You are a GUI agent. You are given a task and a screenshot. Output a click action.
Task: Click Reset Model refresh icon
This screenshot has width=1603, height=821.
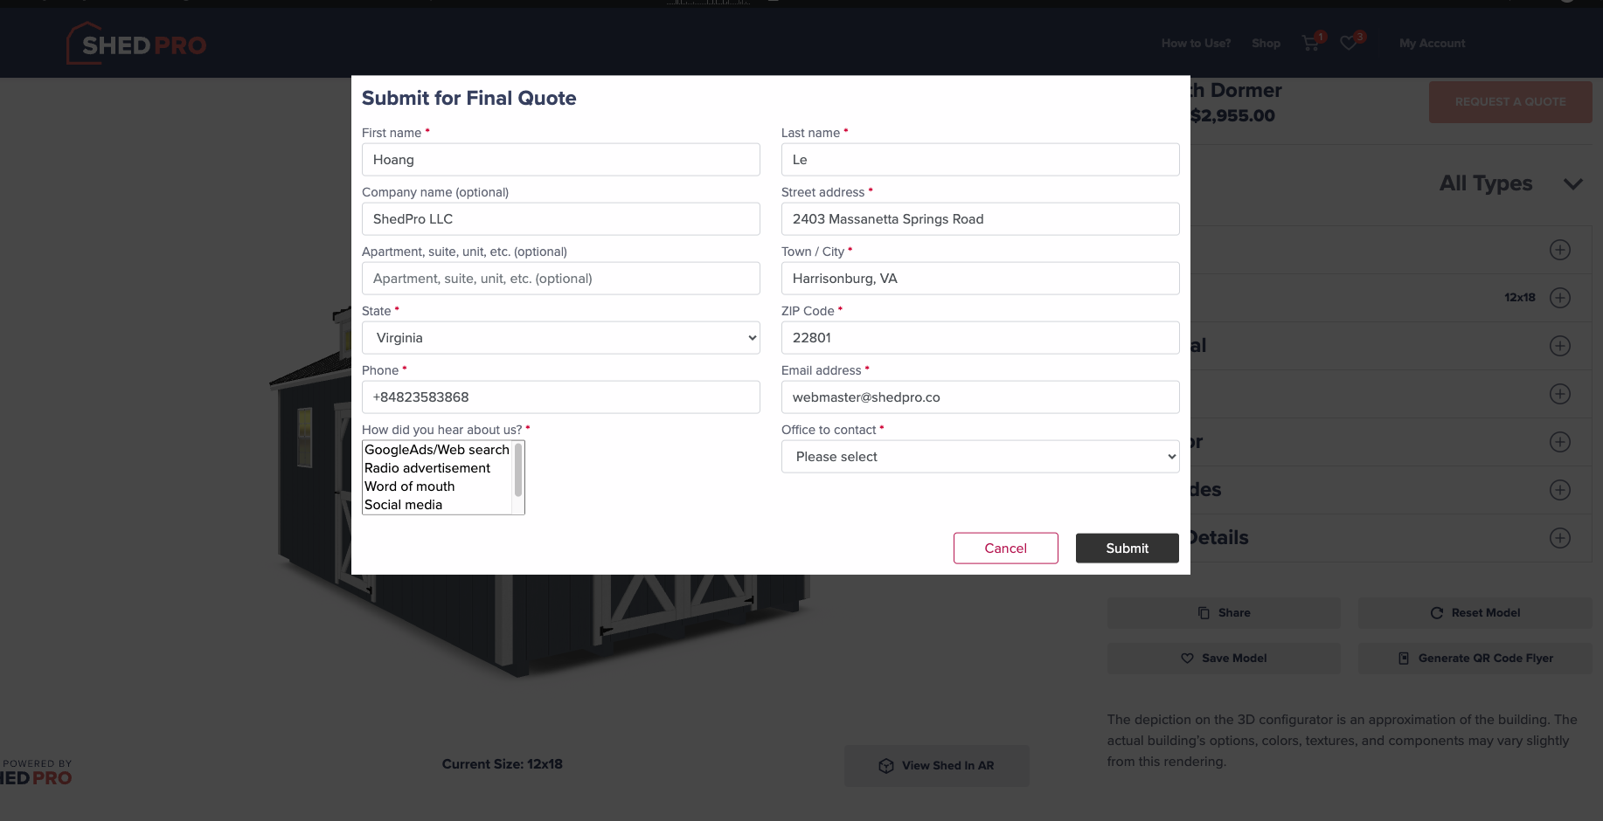(1436, 613)
